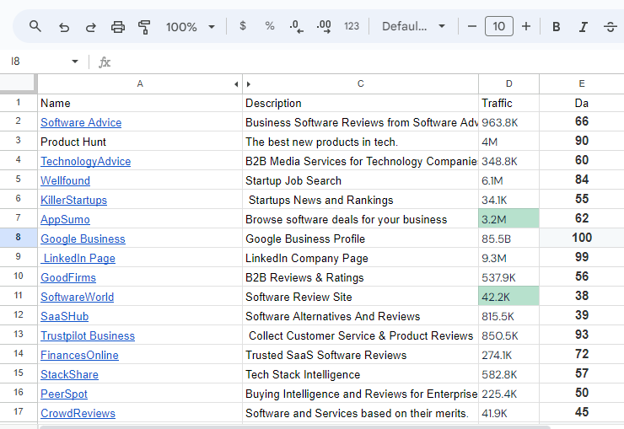Open the 123 more formats menu
624x429 pixels.
coord(352,27)
